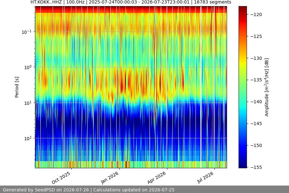Click the −150 colorbar tick label

(256, 145)
